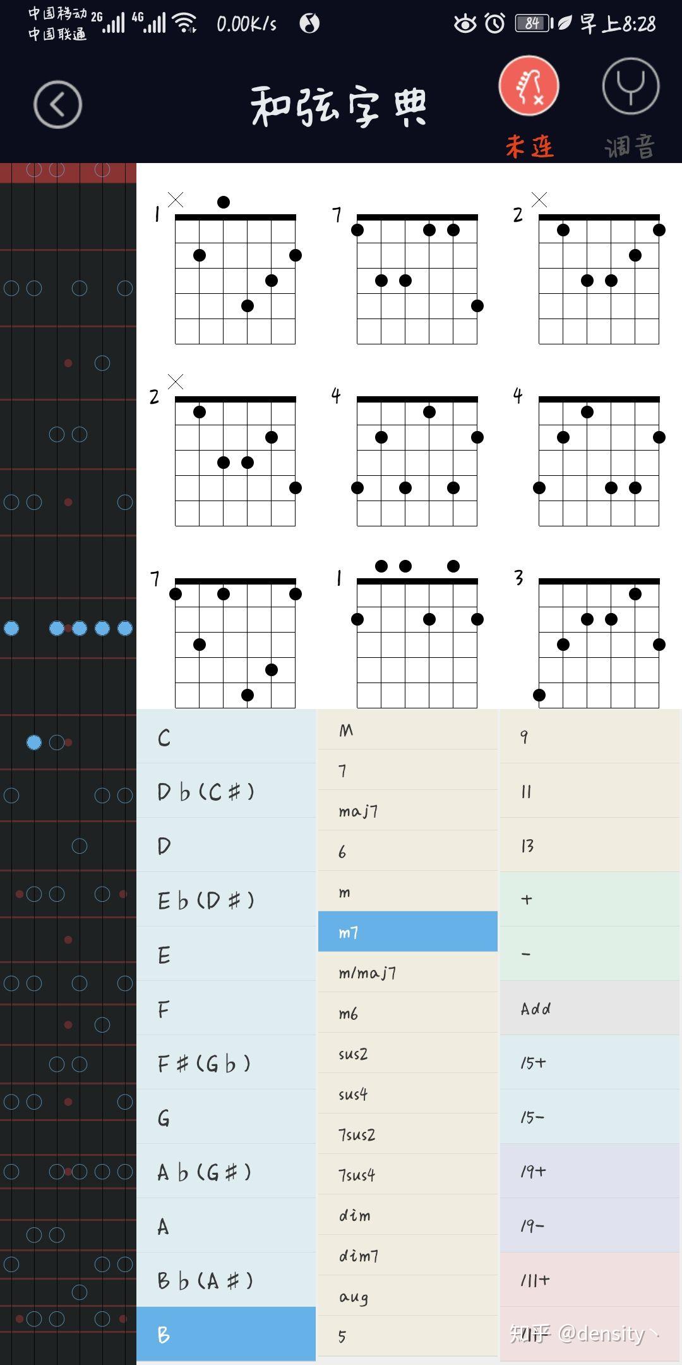Choose root note F
This screenshot has width=682, height=1365.
[226, 1009]
